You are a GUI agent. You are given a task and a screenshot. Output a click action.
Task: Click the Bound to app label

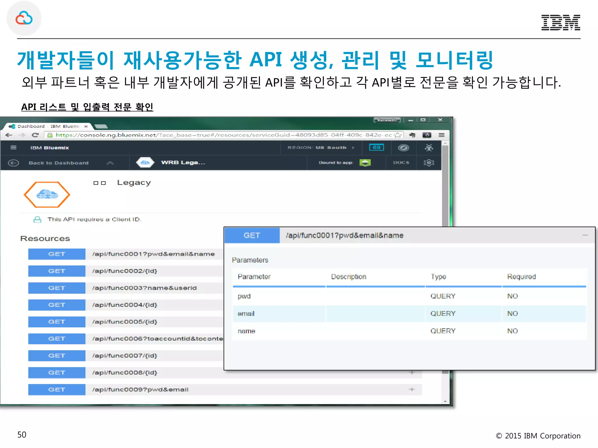click(x=336, y=162)
